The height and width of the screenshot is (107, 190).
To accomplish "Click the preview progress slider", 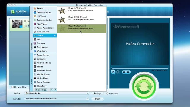I will tap(140, 68).
